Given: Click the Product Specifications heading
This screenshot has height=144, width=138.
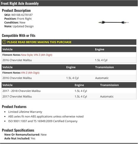Looking at the screenshot, I should [x=18, y=130].
